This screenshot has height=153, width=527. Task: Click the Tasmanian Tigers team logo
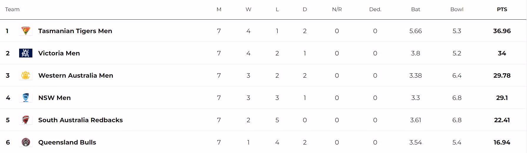pyautogui.click(x=26, y=31)
